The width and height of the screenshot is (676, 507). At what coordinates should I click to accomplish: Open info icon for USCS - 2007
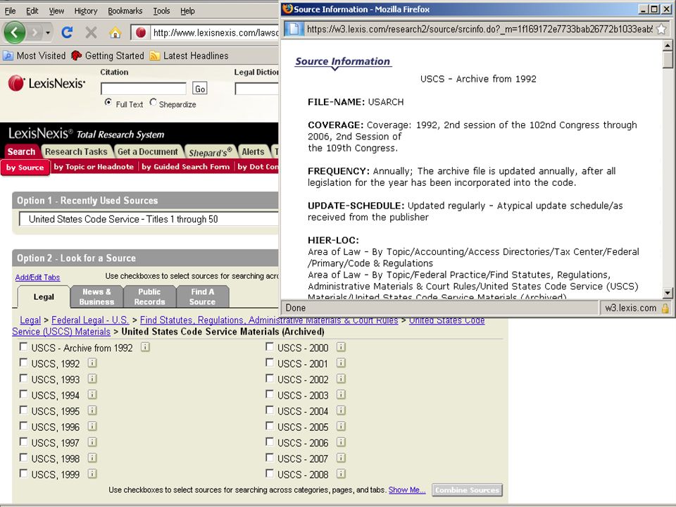[x=341, y=458]
